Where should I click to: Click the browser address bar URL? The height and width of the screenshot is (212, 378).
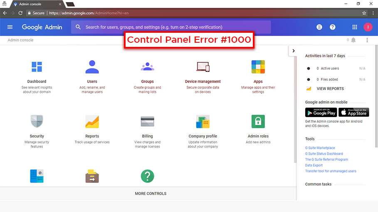(x=89, y=13)
